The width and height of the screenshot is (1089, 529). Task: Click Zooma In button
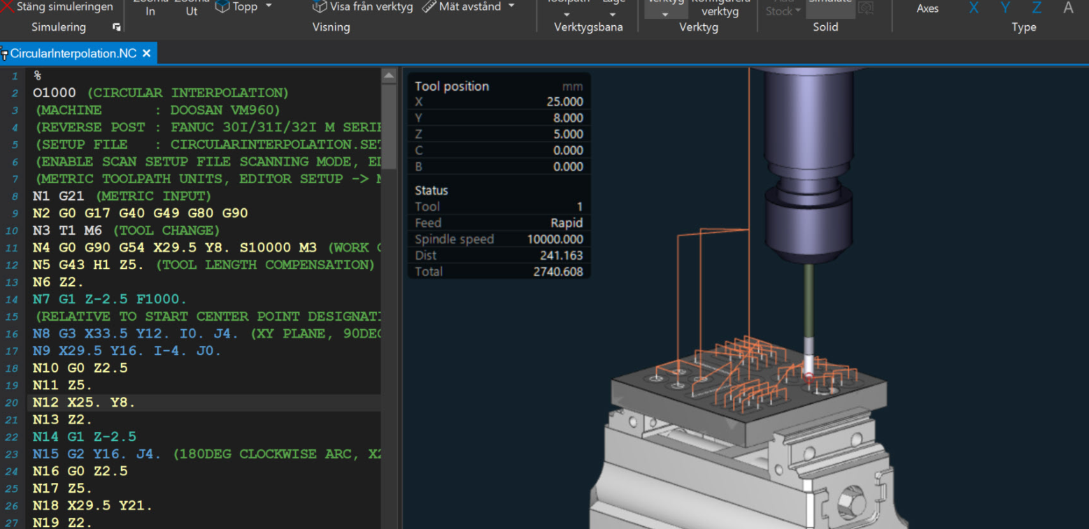150,8
